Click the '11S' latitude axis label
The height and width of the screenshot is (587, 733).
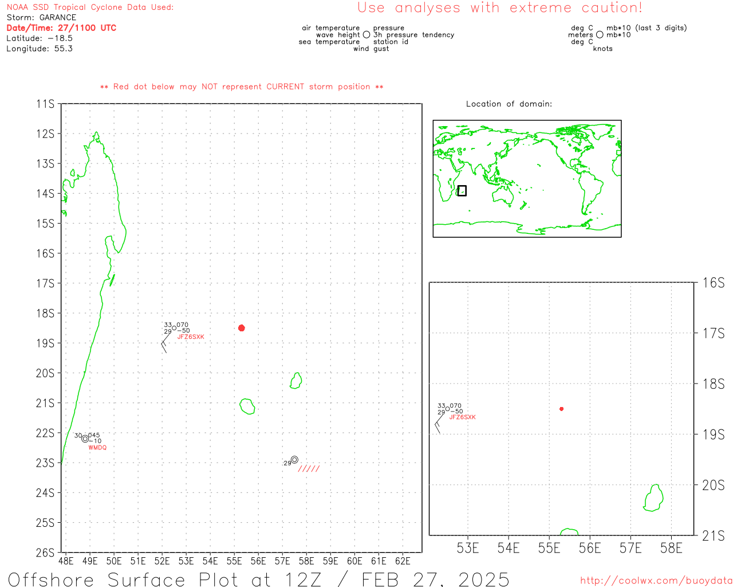click(45, 104)
